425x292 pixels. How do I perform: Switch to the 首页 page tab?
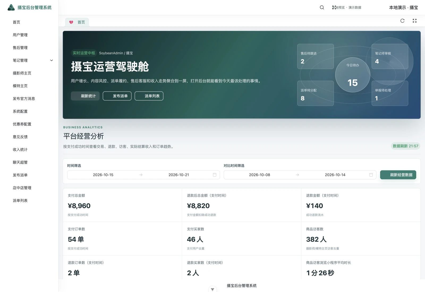[x=77, y=22]
